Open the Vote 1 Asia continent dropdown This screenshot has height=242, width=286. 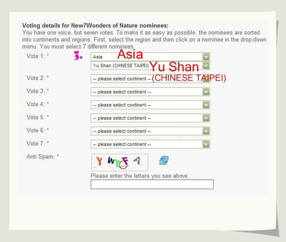(150, 57)
